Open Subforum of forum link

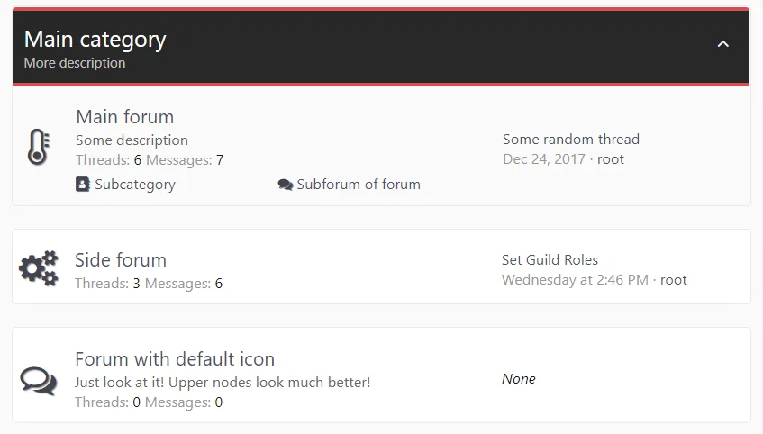tap(359, 185)
